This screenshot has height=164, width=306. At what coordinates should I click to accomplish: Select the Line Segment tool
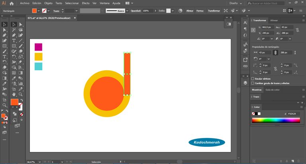click(20, 40)
